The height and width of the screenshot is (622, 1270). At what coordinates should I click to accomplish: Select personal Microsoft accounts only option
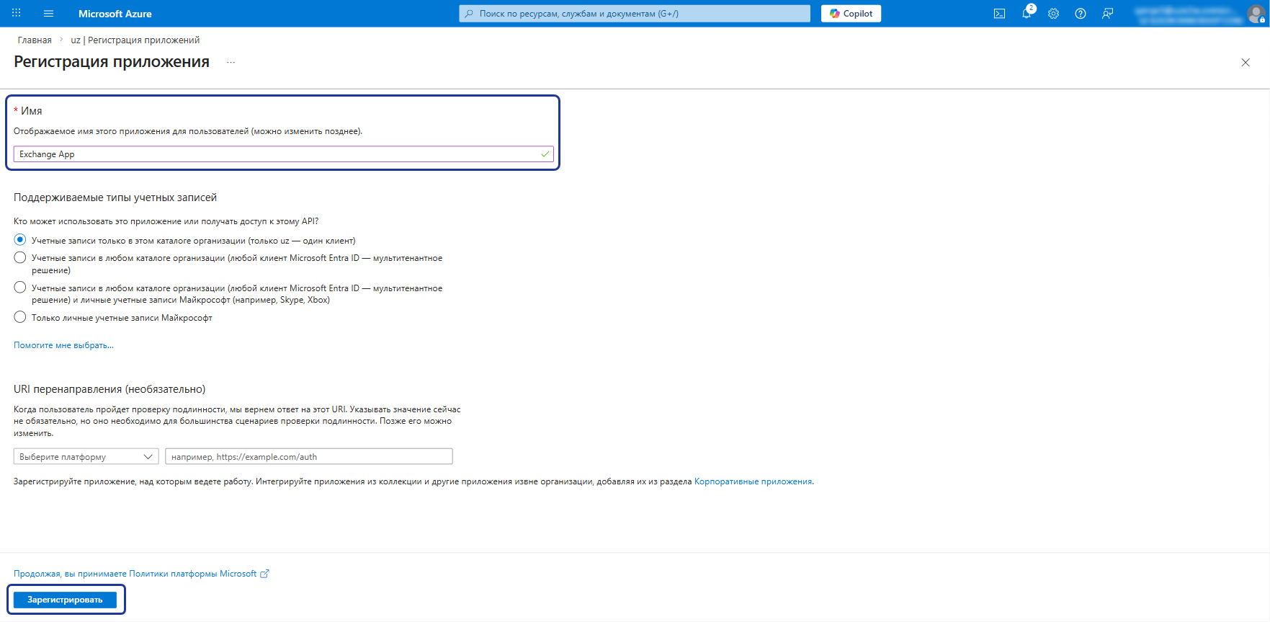coord(20,317)
